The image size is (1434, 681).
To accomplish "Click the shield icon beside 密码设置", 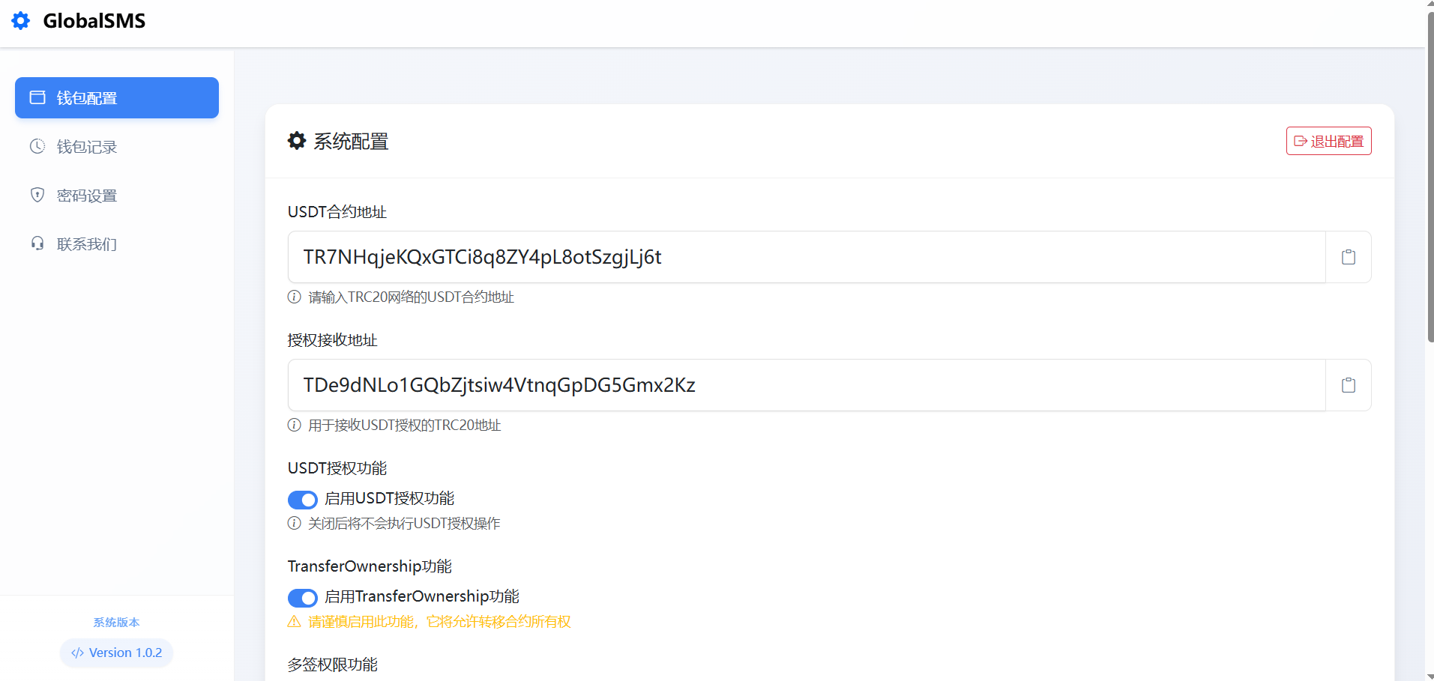I will pos(37,196).
